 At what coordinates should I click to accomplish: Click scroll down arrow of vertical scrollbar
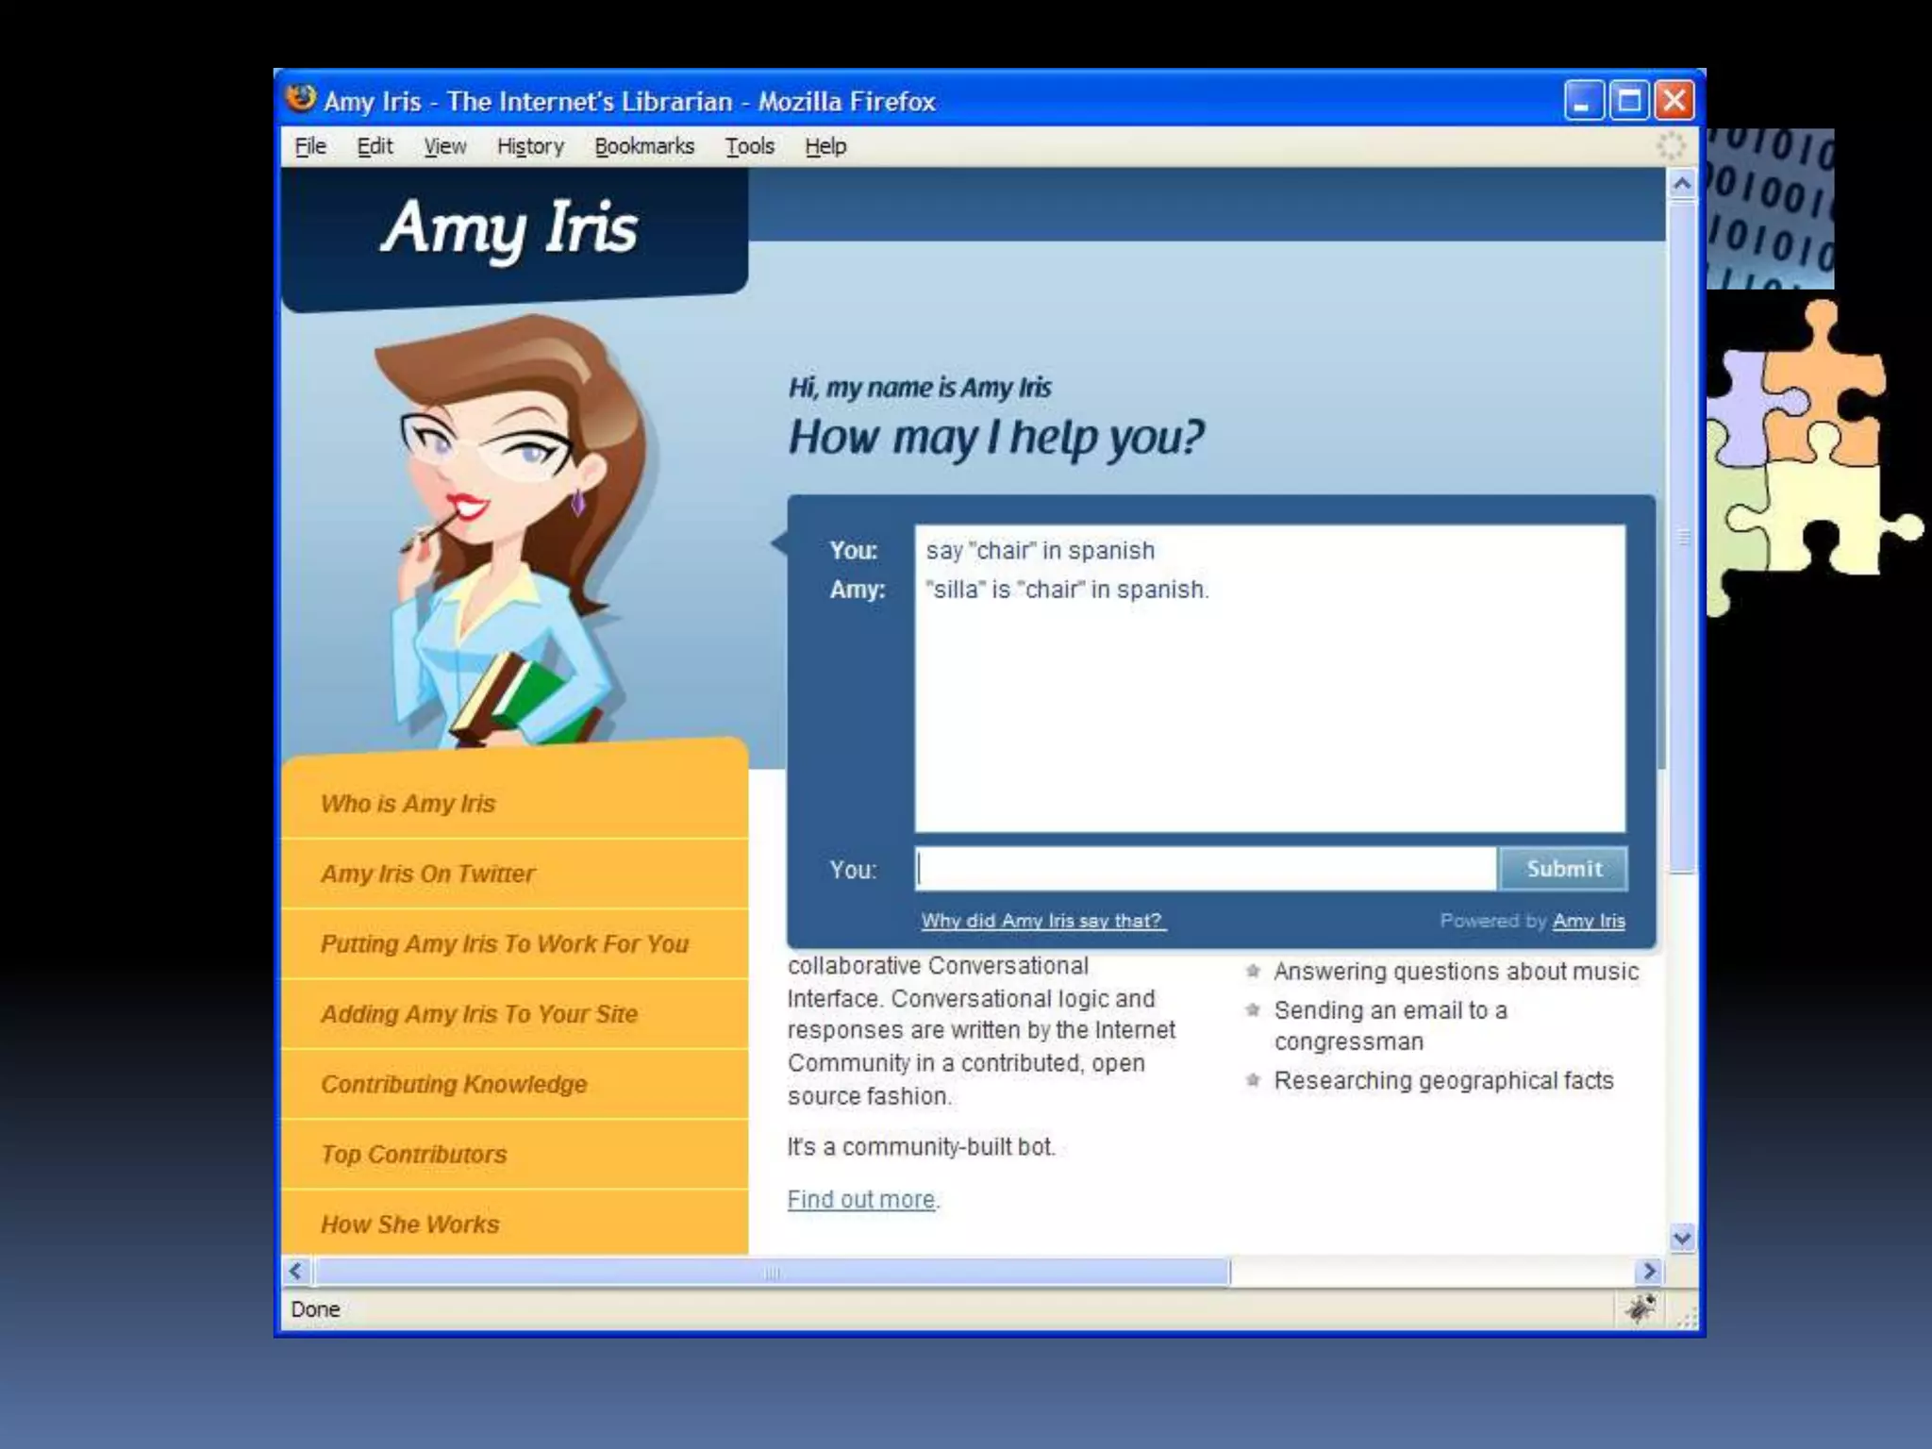click(1681, 1238)
